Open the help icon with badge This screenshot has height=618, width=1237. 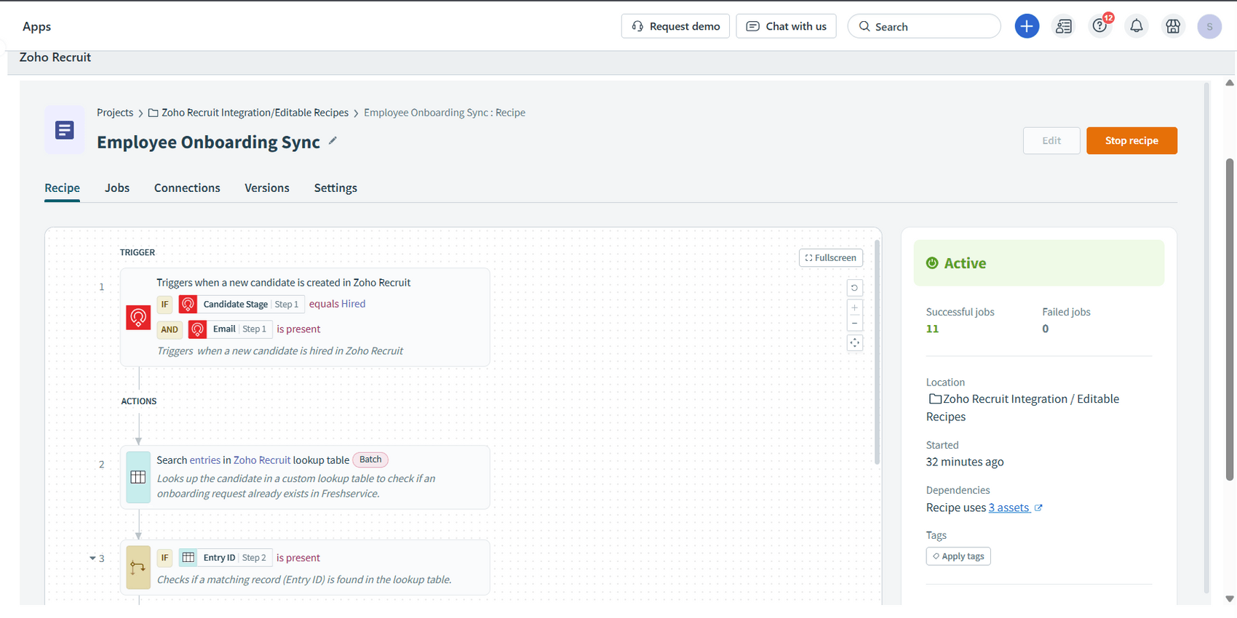coord(1099,26)
